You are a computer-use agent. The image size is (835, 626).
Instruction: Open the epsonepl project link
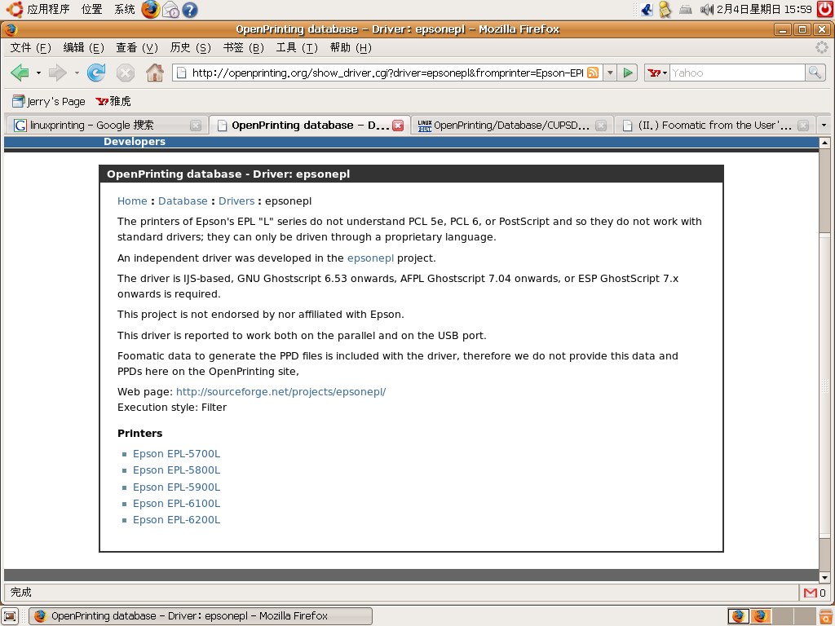371,258
